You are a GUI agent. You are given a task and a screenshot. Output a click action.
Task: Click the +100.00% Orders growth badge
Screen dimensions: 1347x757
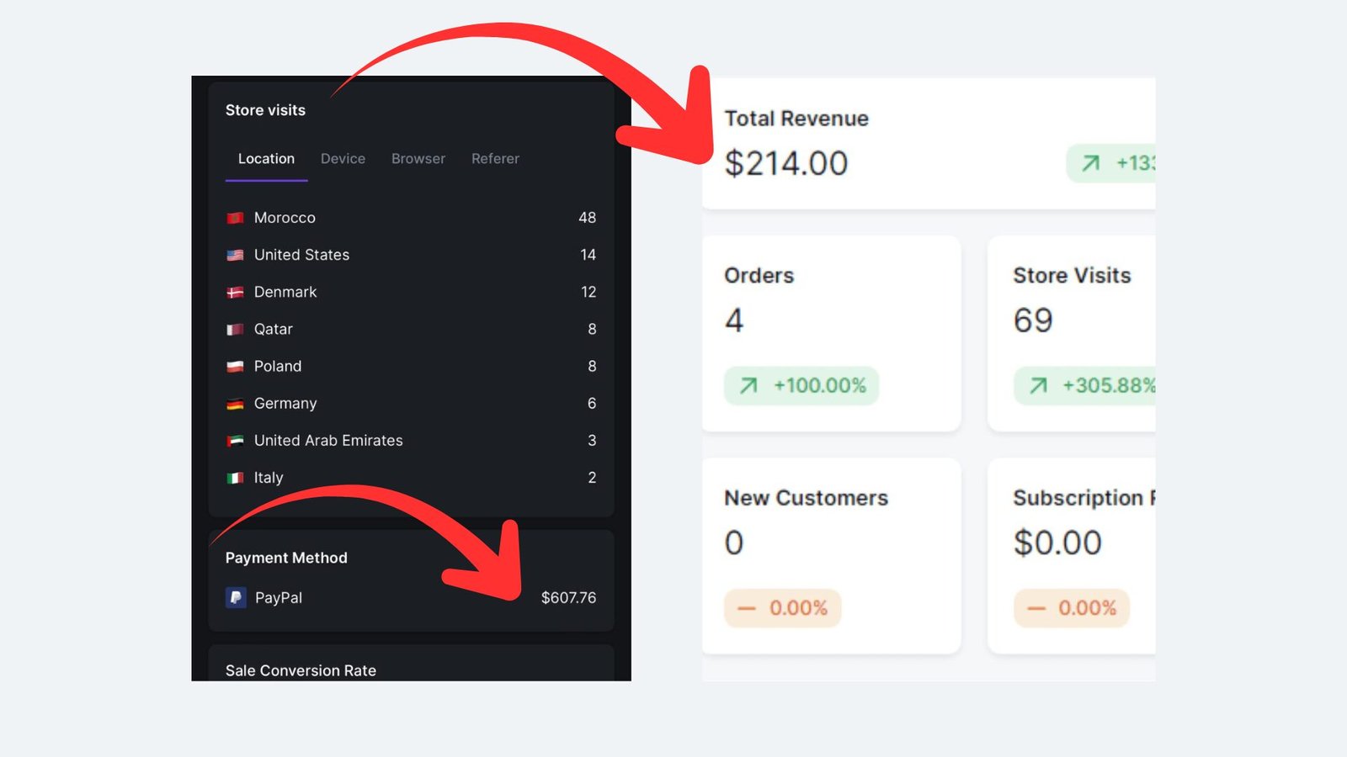click(801, 385)
